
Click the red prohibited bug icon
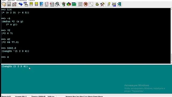tap(85, 4)
